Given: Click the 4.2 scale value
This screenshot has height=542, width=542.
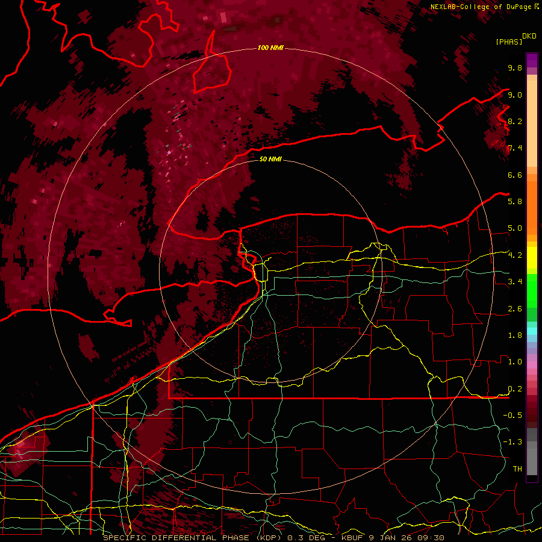Looking at the screenshot, I should pos(515,255).
